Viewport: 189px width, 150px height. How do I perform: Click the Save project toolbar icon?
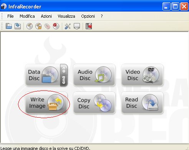[18, 26]
